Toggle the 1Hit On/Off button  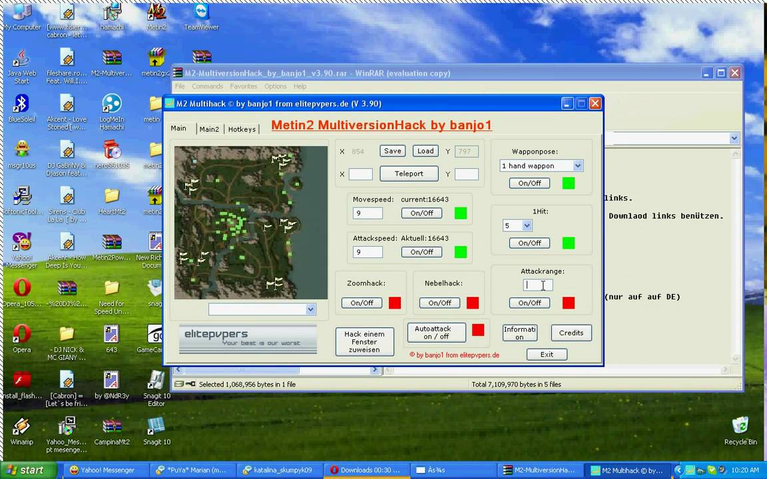tap(529, 243)
